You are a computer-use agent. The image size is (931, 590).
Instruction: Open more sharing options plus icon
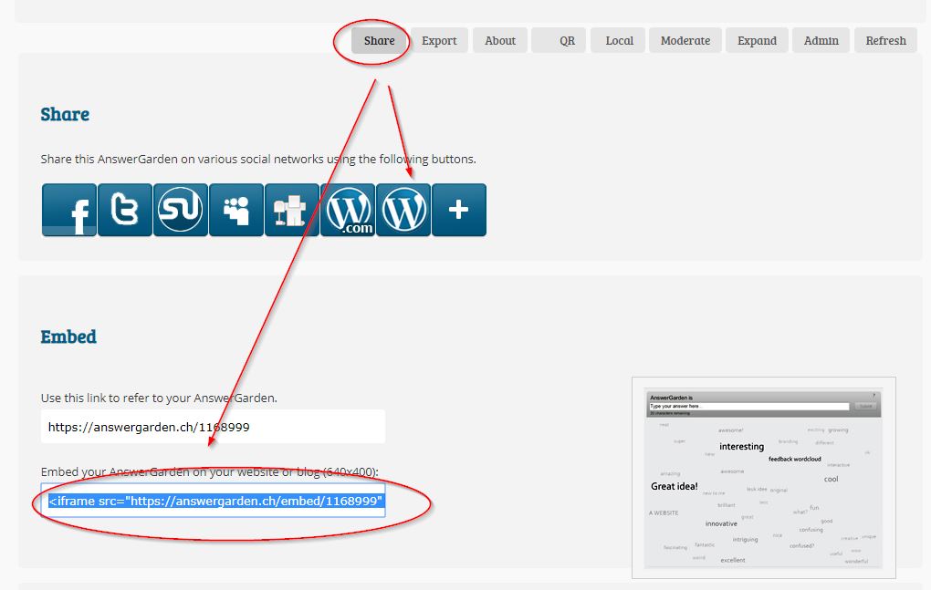(x=459, y=210)
